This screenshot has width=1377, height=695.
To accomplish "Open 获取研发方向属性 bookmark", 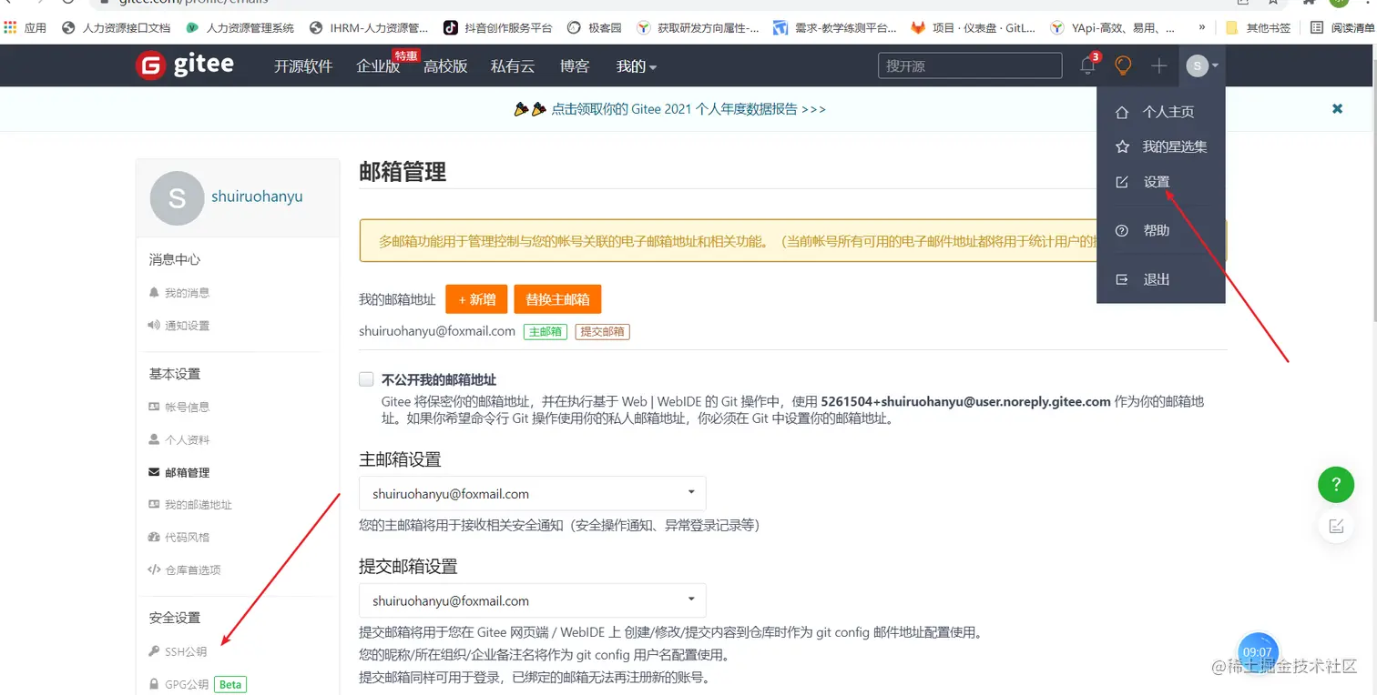I will [x=698, y=27].
